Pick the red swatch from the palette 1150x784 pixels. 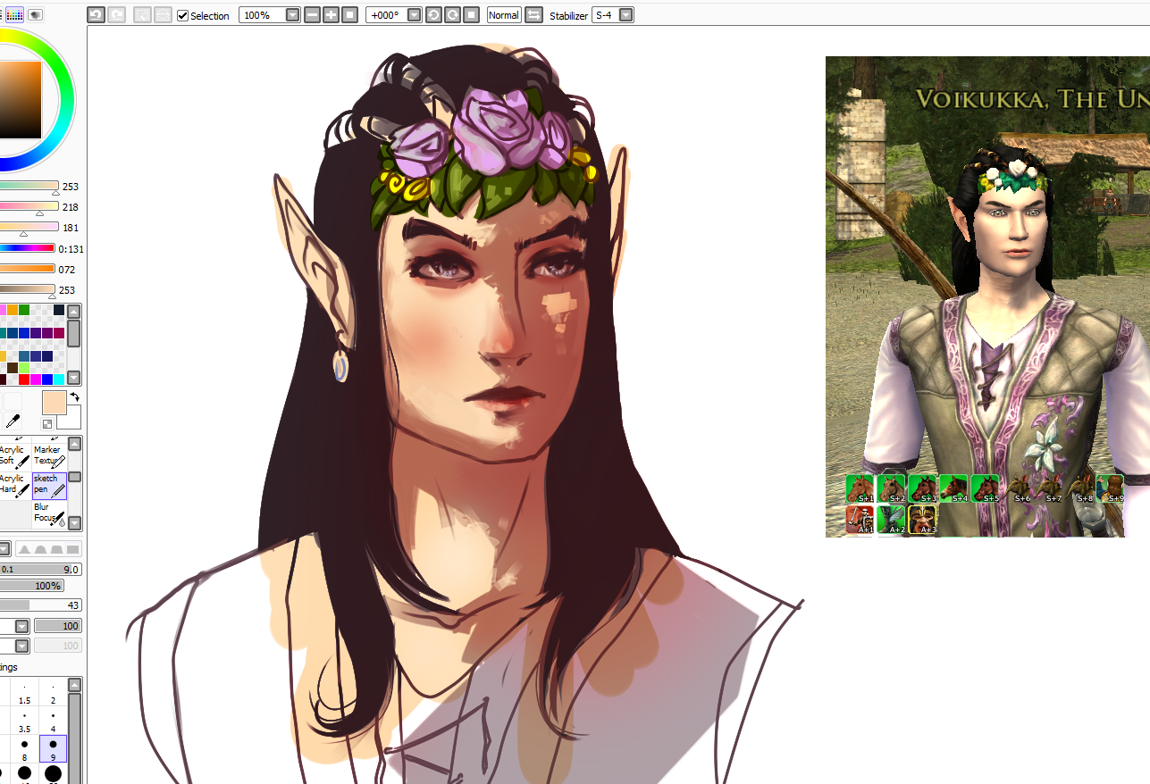tap(24, 379)
